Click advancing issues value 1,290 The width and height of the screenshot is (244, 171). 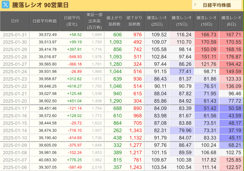pyautogui.click(x=115, y=101)
